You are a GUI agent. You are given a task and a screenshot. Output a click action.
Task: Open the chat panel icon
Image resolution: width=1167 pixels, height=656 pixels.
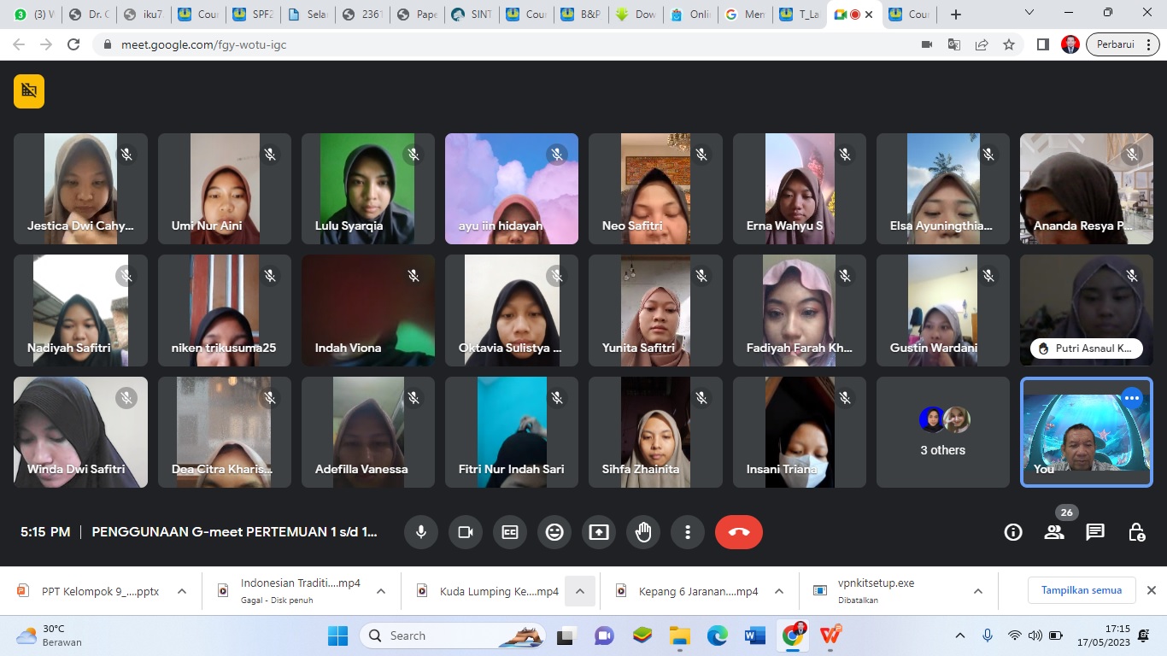(1095, 532)
